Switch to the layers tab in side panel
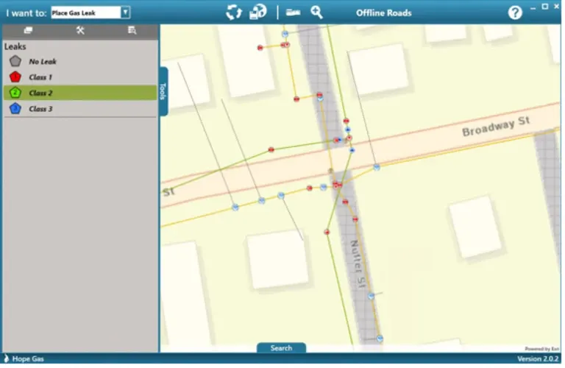565x368 pixels. [x=28, y=31]
